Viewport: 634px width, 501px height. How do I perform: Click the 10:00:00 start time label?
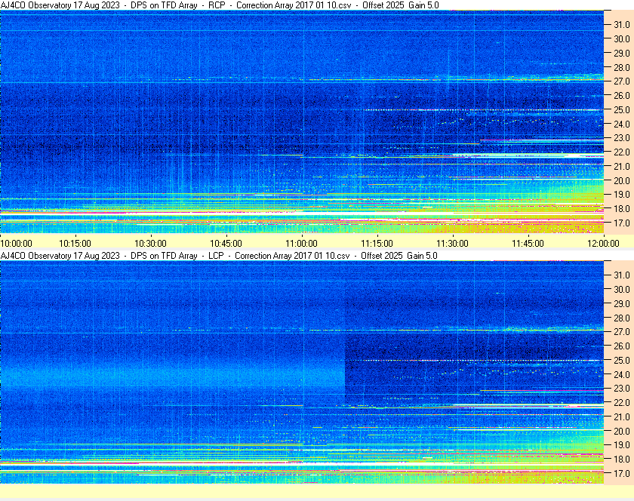tap(17, 243)
